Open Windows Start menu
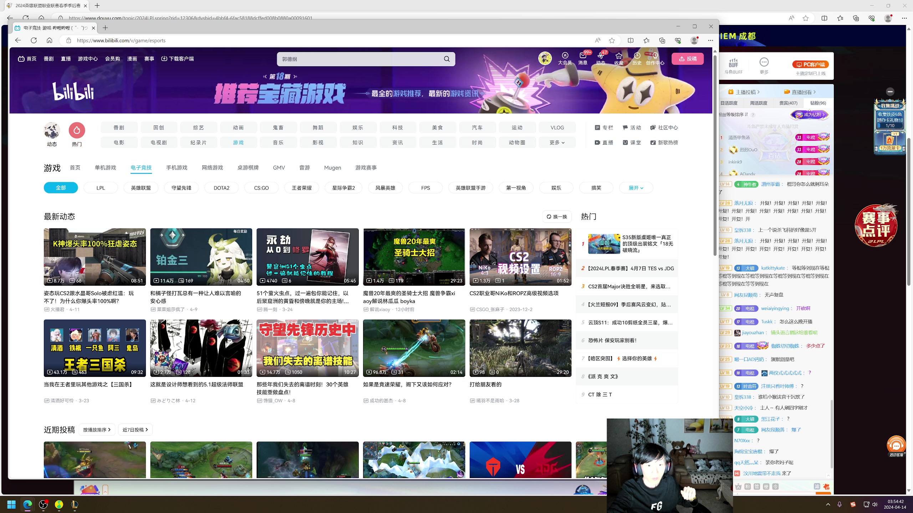This screenshot has width=913, height=513. pos(11,504)
